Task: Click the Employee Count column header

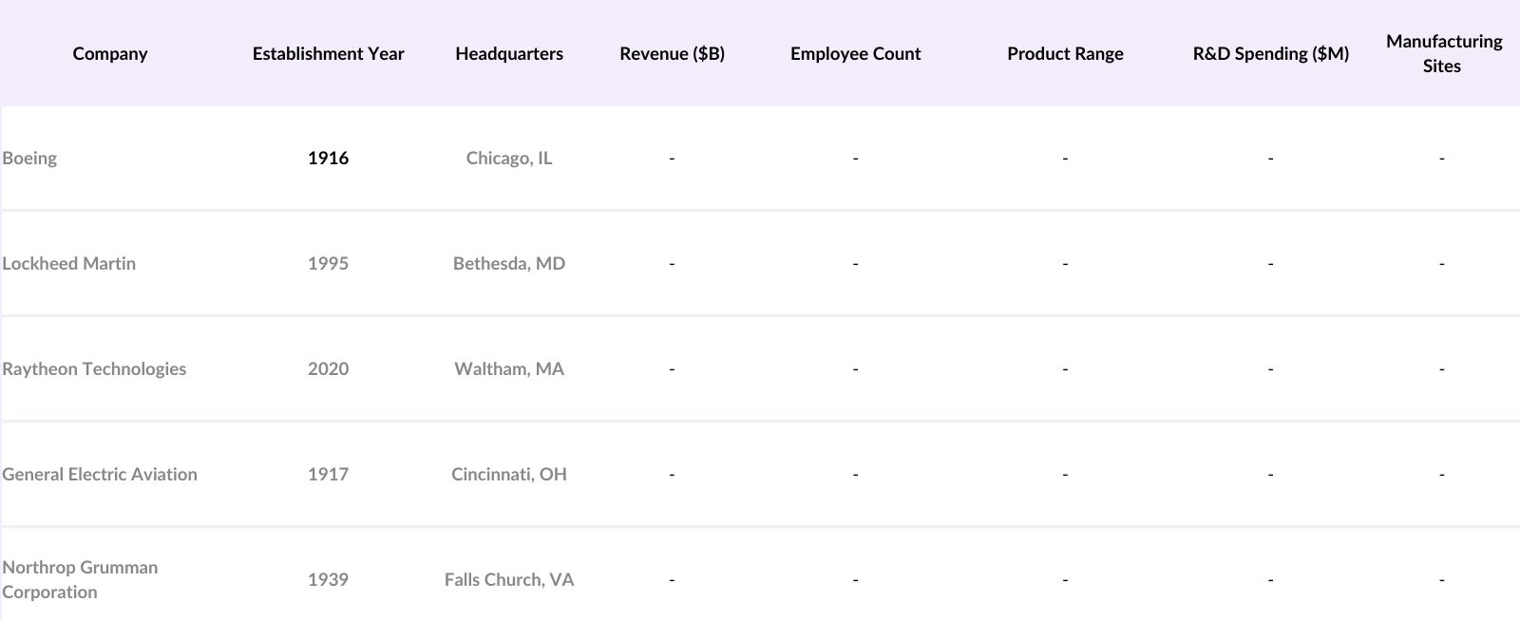Action: coord(855,53)
